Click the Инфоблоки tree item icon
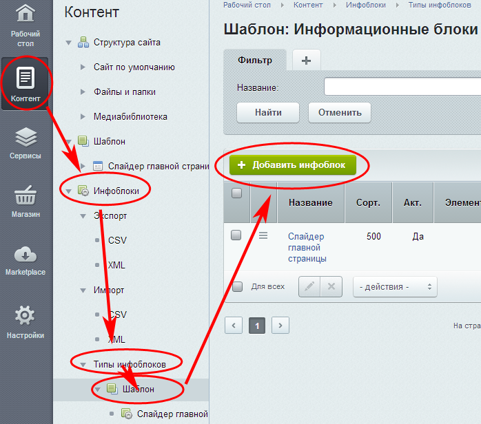This screenshot has height=424, width=481. (83, 191)
